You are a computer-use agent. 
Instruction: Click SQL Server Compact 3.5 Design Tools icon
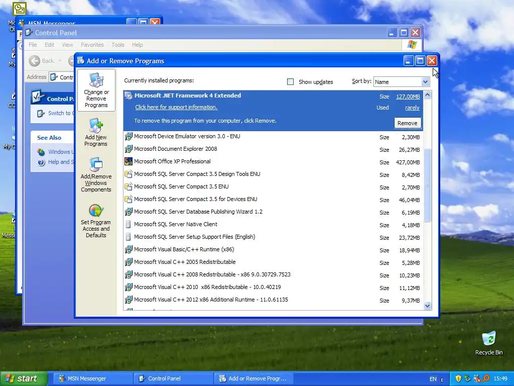coord(128,174)
